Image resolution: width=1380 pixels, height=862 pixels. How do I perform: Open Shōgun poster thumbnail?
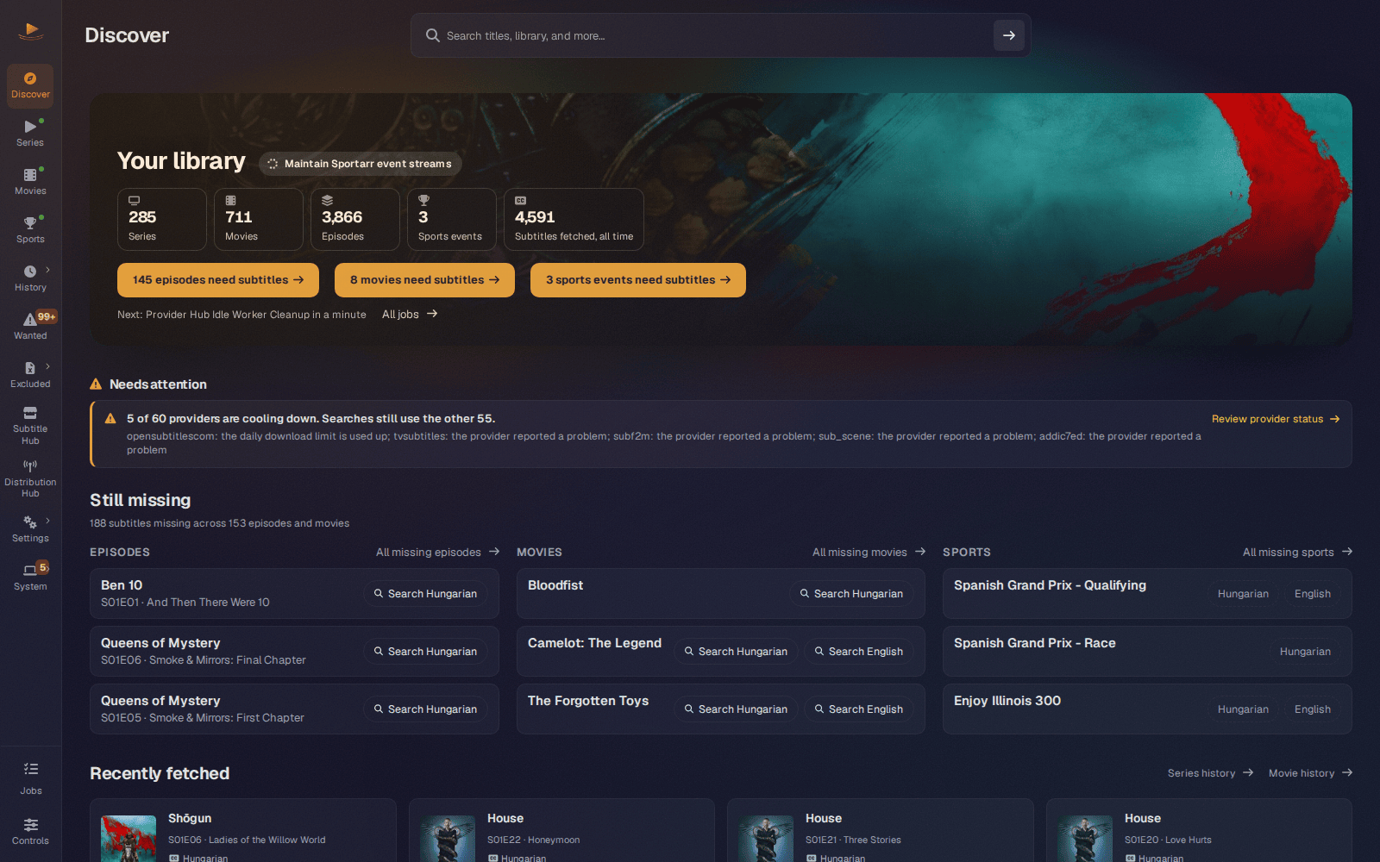(129, 839)
